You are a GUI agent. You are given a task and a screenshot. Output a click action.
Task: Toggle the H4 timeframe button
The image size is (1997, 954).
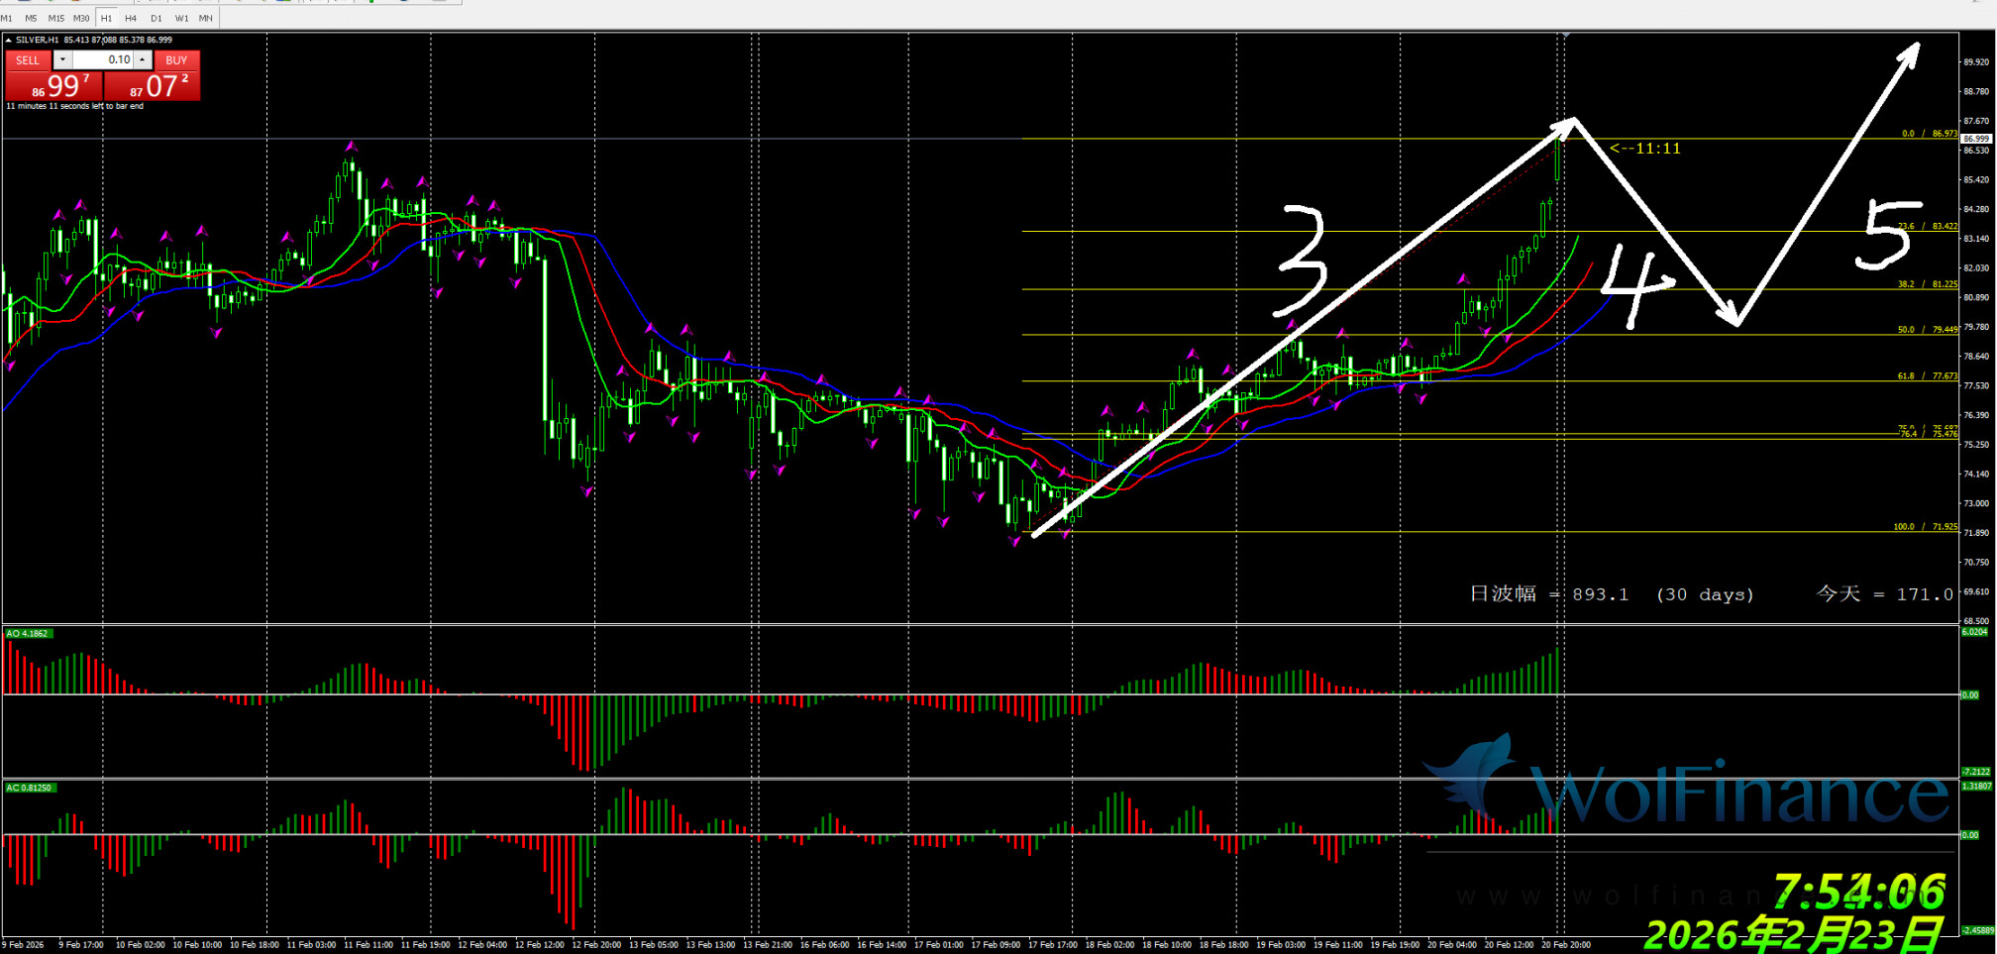click(131, 18)
